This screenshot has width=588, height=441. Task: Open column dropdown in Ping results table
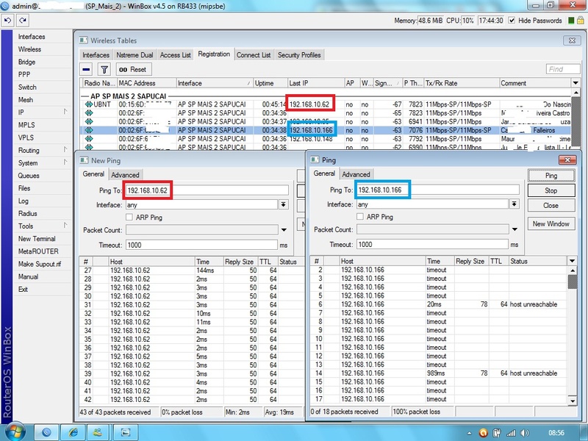tap(573, 261)
